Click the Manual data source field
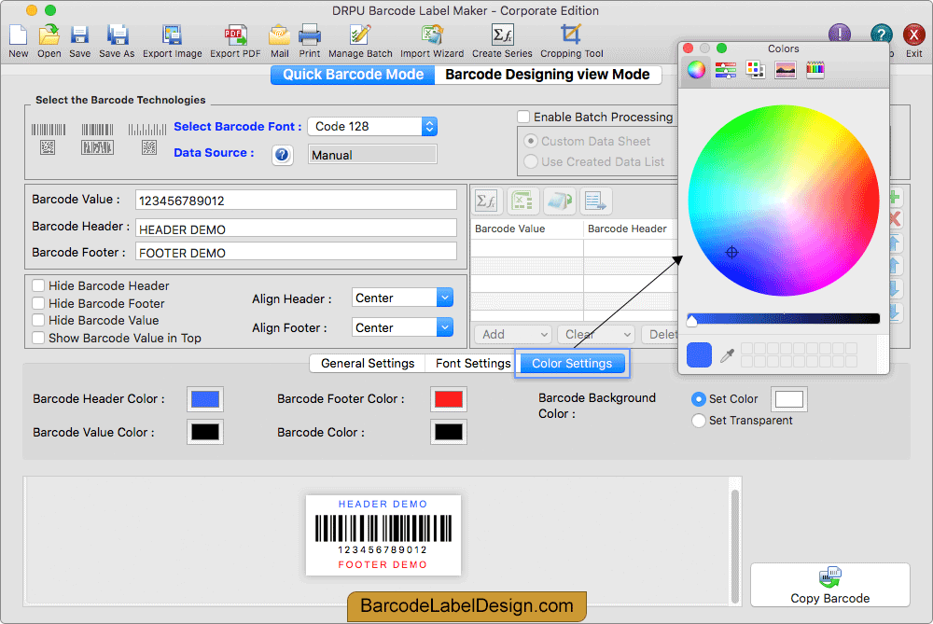 (372, 155)
